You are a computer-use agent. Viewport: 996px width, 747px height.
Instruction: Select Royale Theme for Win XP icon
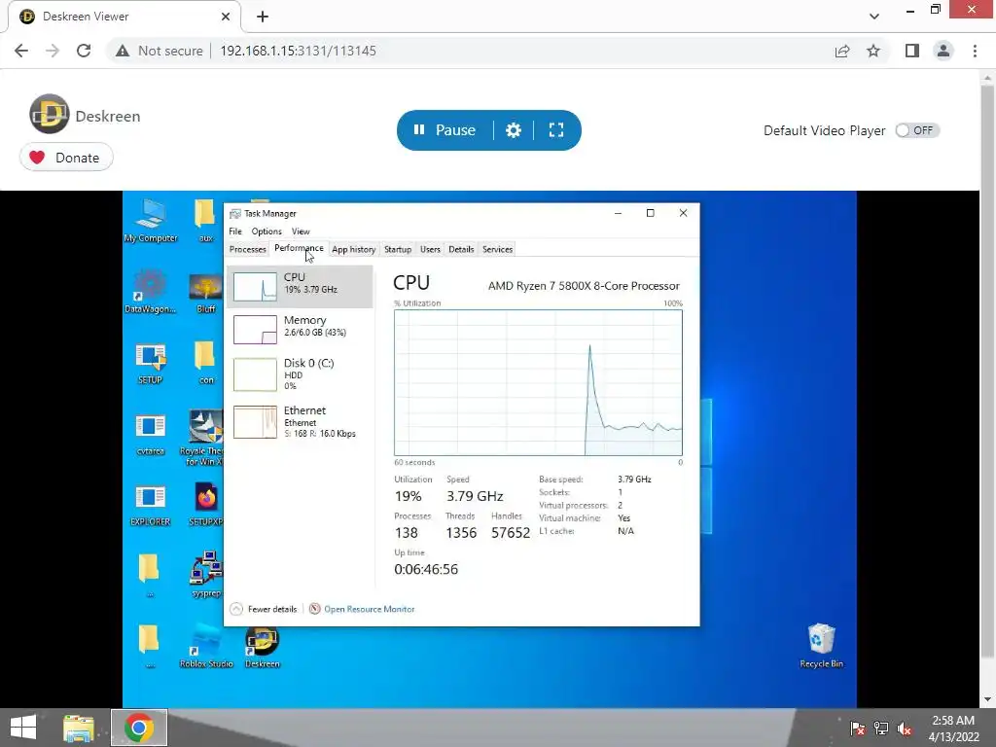coord(202,437)
